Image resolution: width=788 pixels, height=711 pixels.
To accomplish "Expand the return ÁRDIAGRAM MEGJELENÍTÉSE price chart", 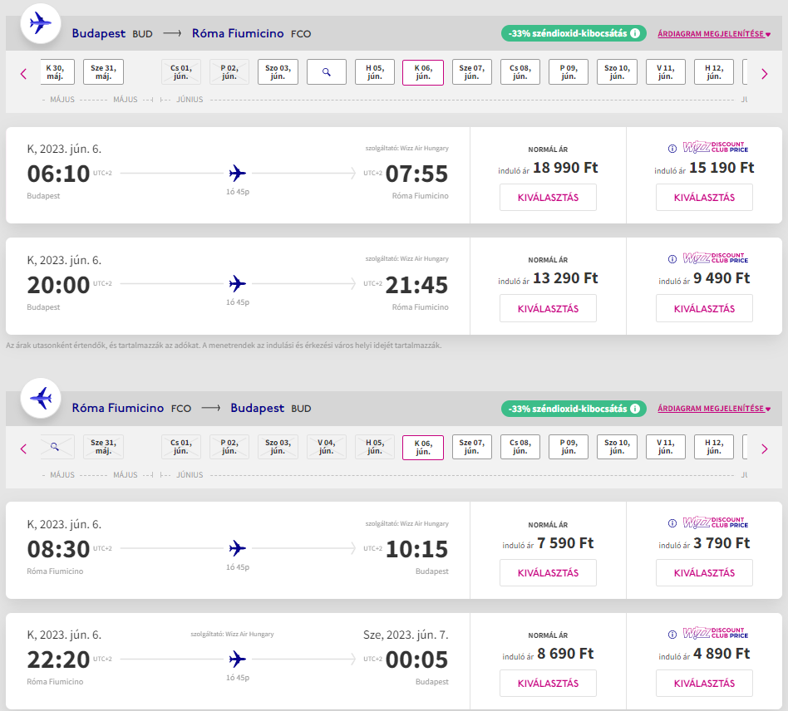I will pyautogui.click(x=714, y=409).
